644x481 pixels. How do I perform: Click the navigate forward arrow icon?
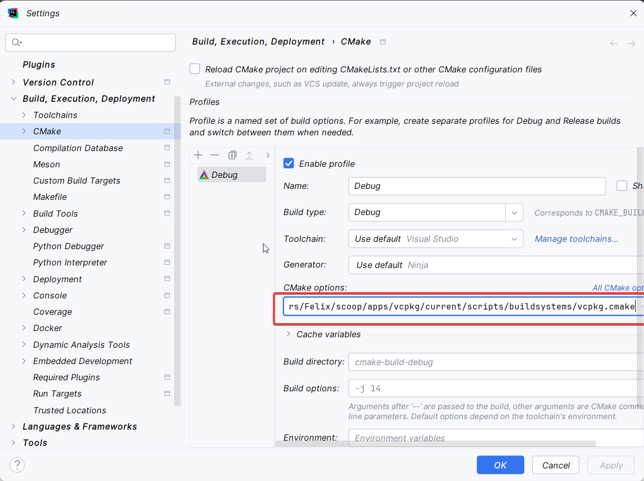[x=631, y=44]
